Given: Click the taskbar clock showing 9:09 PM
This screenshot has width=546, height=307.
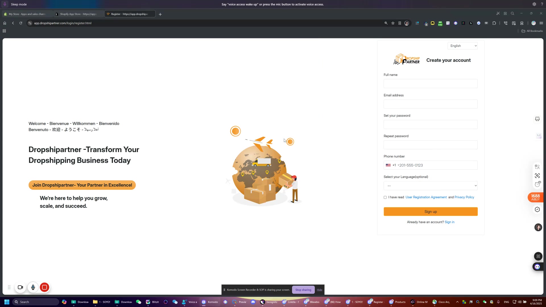Looking at the screenshot, I should point(536,302).
